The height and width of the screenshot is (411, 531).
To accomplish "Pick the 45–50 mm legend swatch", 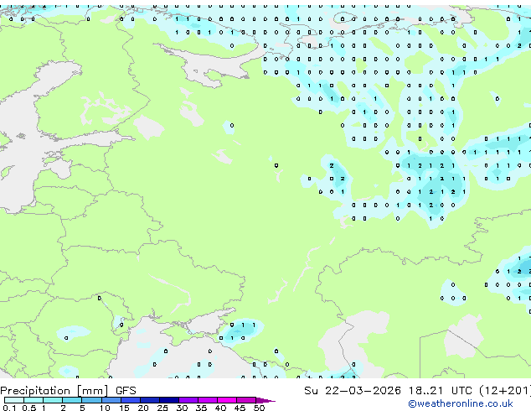I will (246, 400).
